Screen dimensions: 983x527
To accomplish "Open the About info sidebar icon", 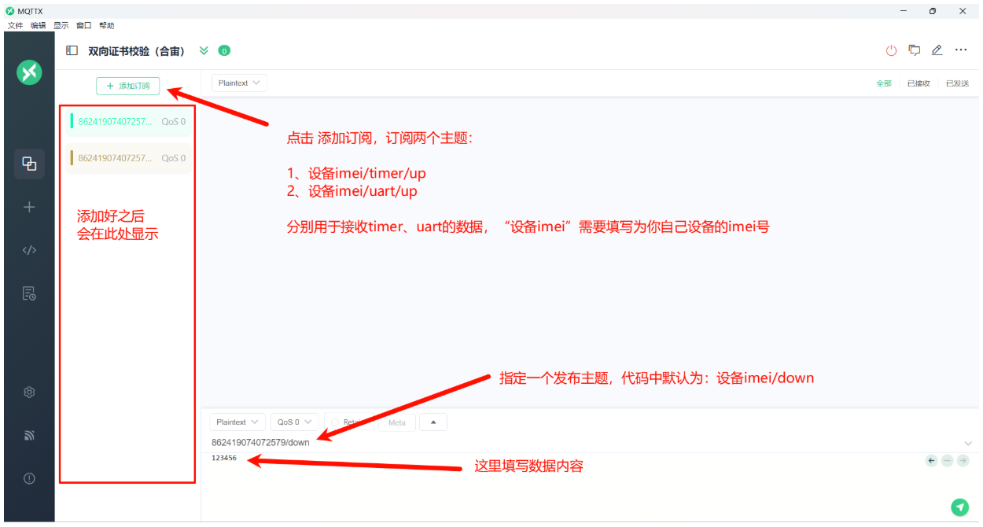I will (29, 478).
